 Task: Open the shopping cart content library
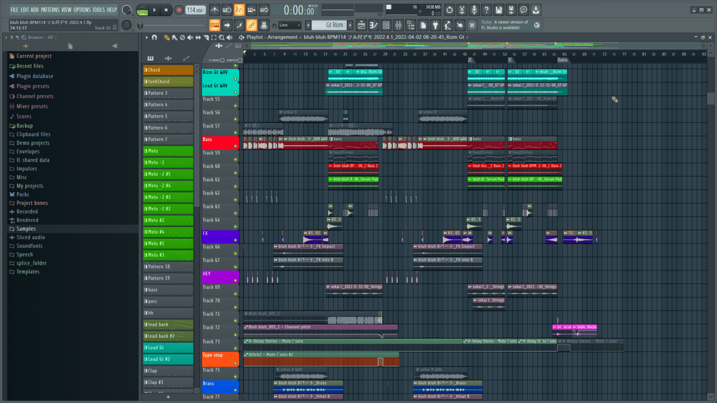[472, 25]
